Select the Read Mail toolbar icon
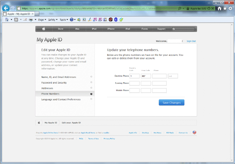 click(25, 20)
